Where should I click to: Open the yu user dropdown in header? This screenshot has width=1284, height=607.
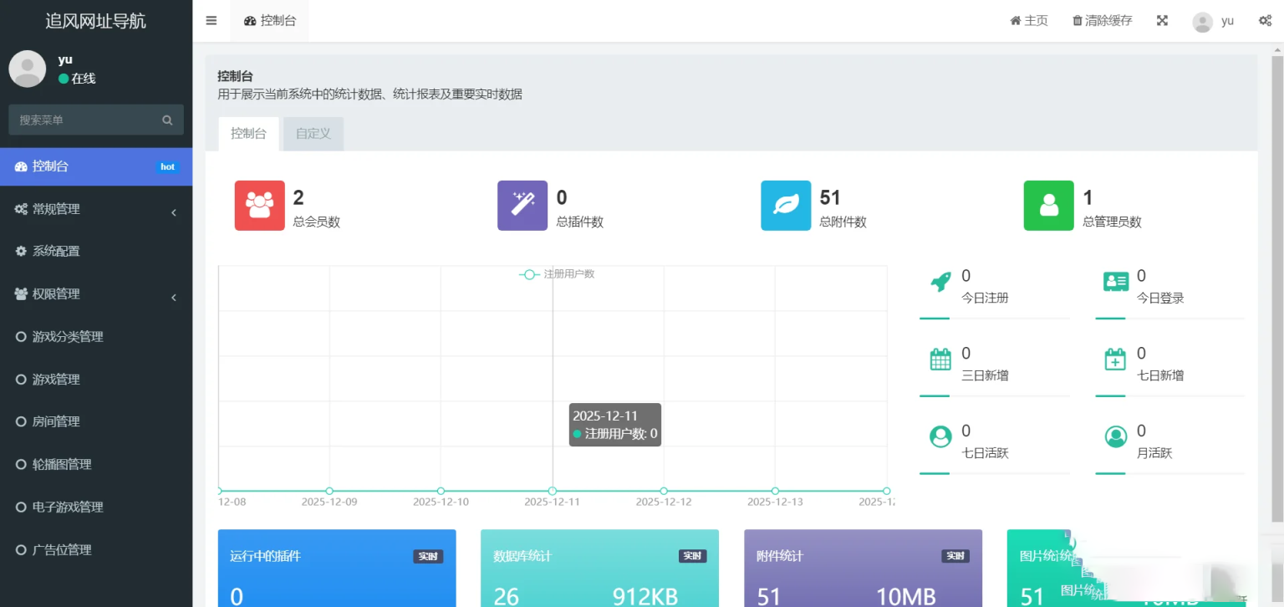pyautogui.click(x=1213, y=21)
